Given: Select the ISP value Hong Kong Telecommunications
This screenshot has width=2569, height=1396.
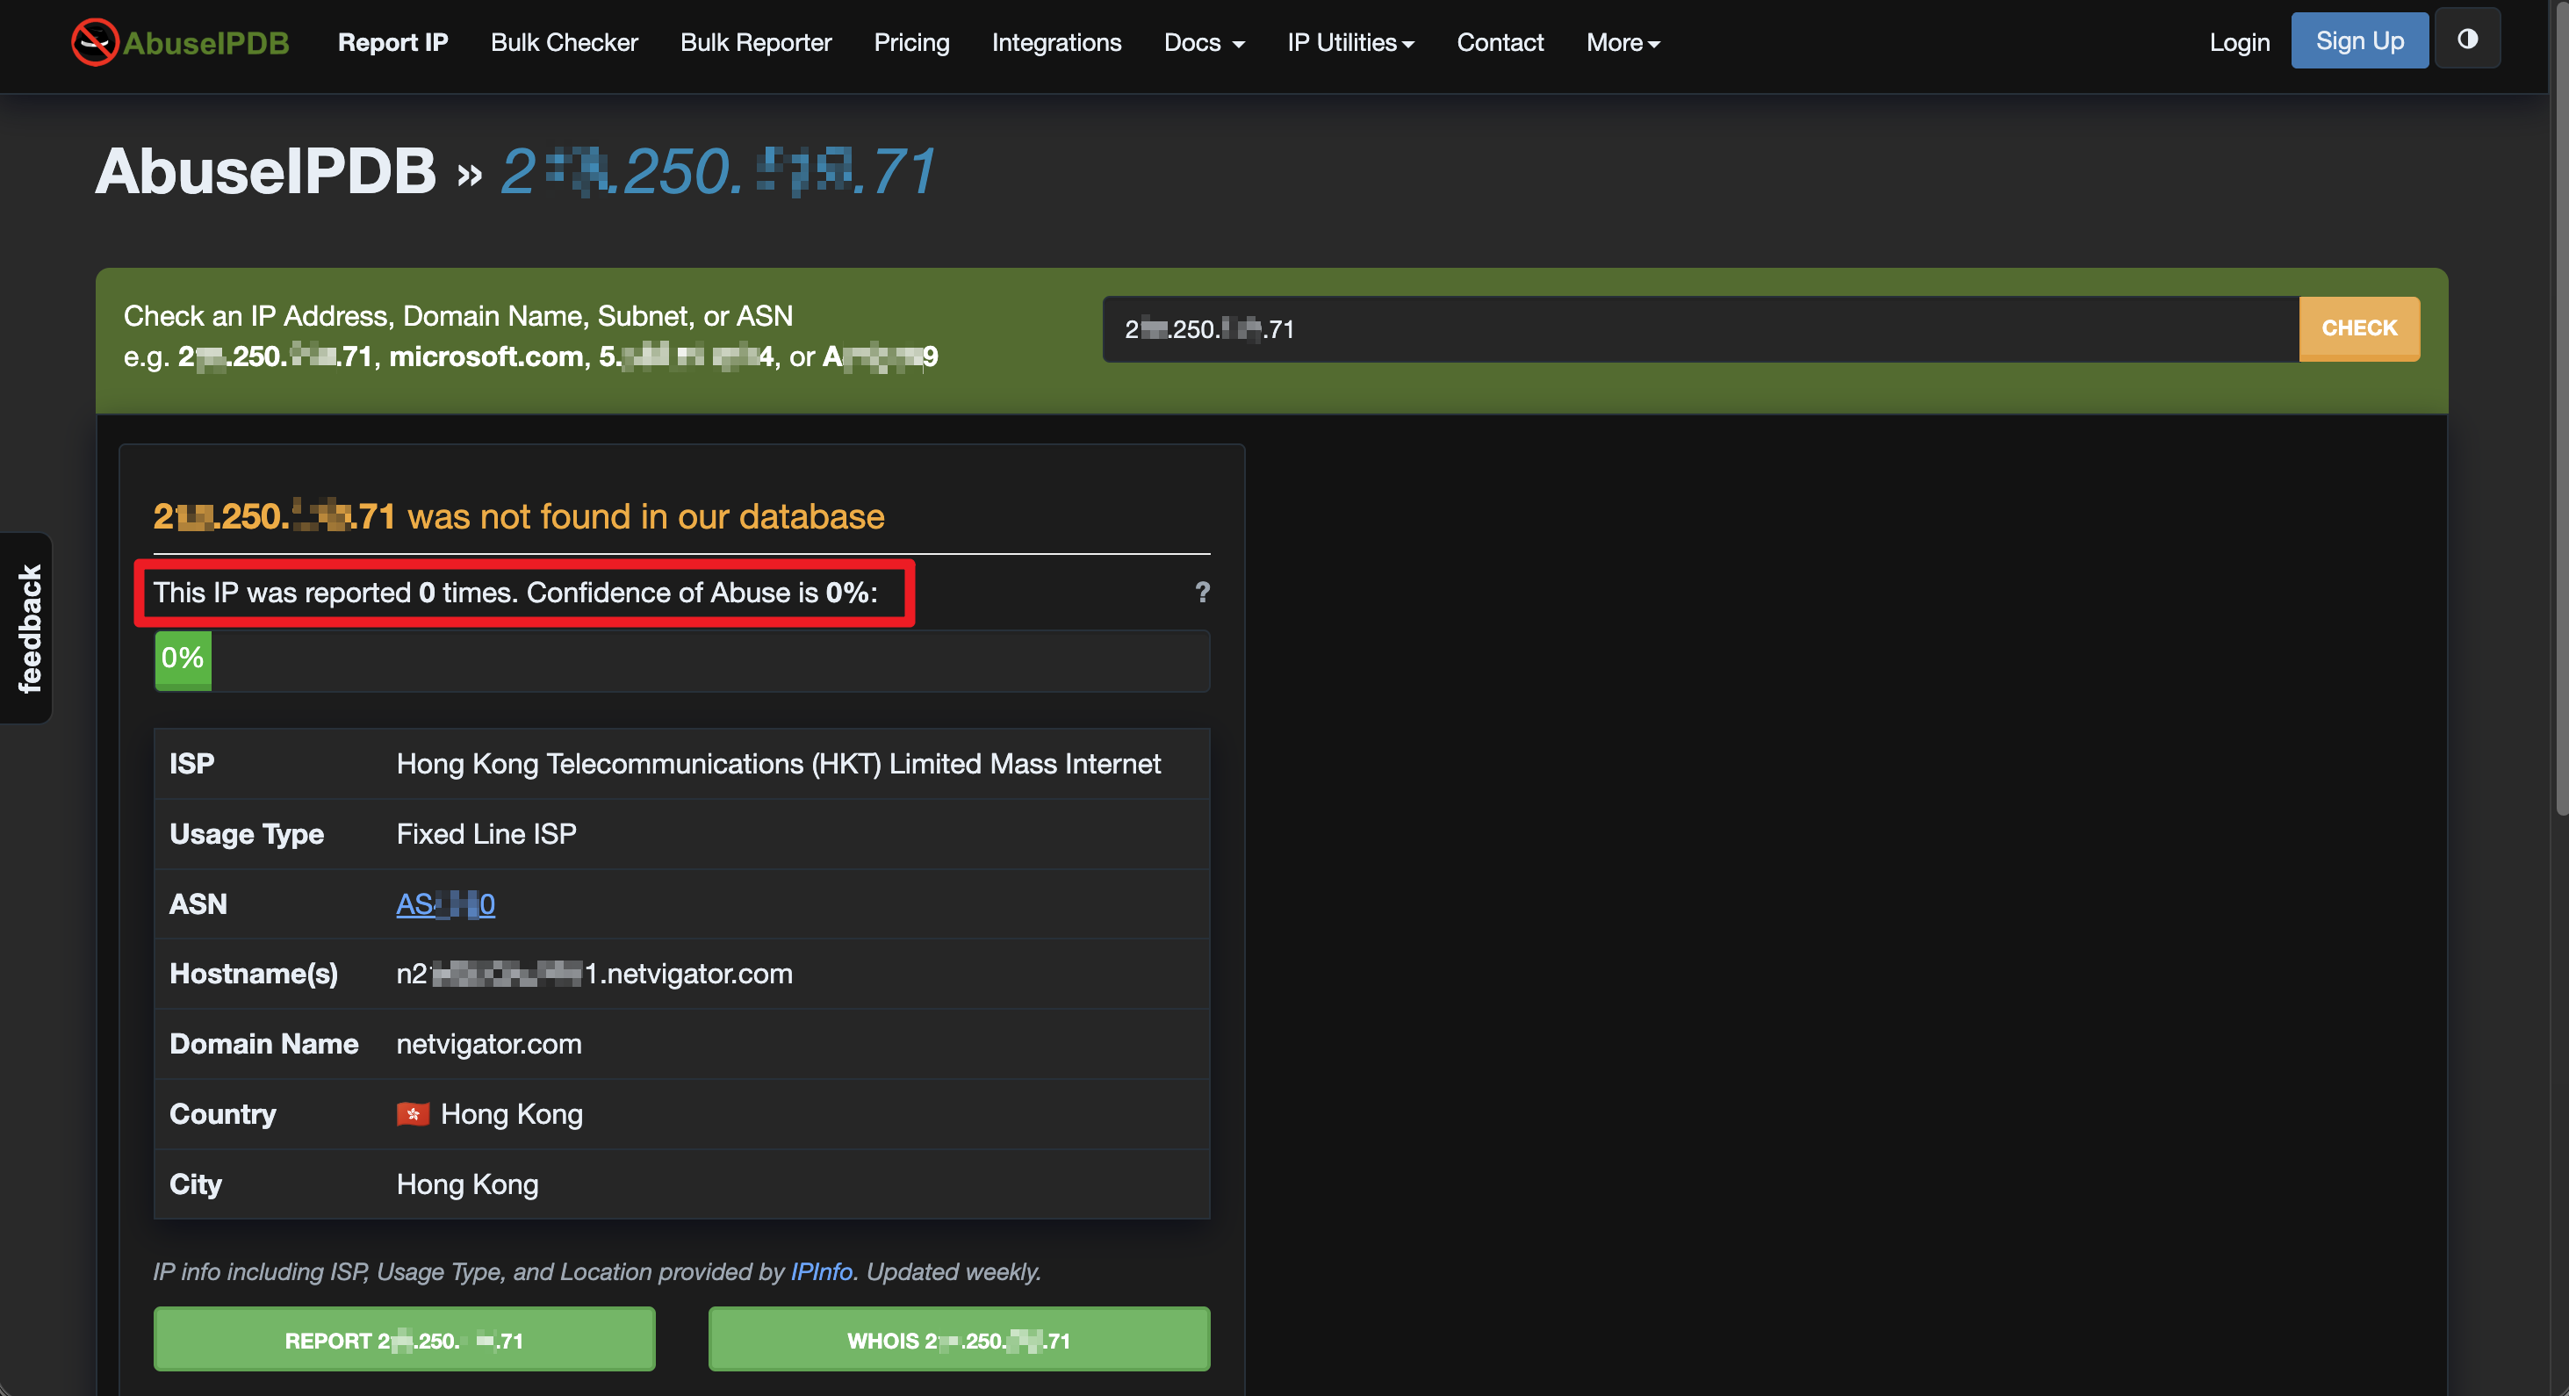Looking at the screenshot, I should click(x=778, y=764).
